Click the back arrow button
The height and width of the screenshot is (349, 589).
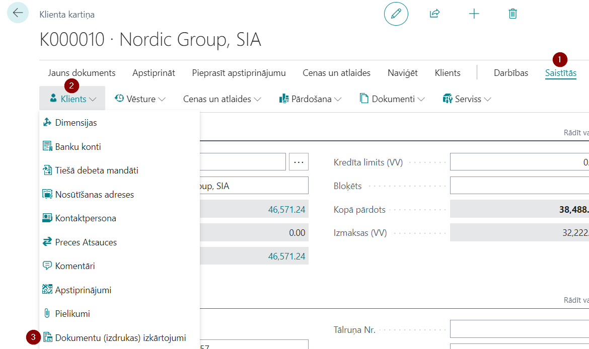(x=18, y=13)
